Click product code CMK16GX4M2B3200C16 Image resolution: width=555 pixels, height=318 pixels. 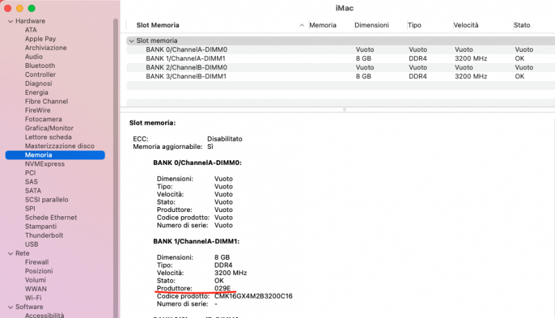click(x=253, y=296)
